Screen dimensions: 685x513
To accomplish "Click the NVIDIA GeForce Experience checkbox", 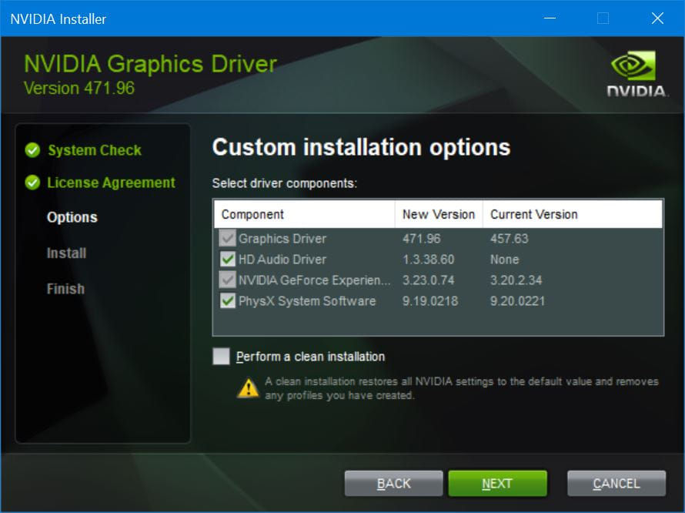I will pyautogui.click(x=227, y=280).
